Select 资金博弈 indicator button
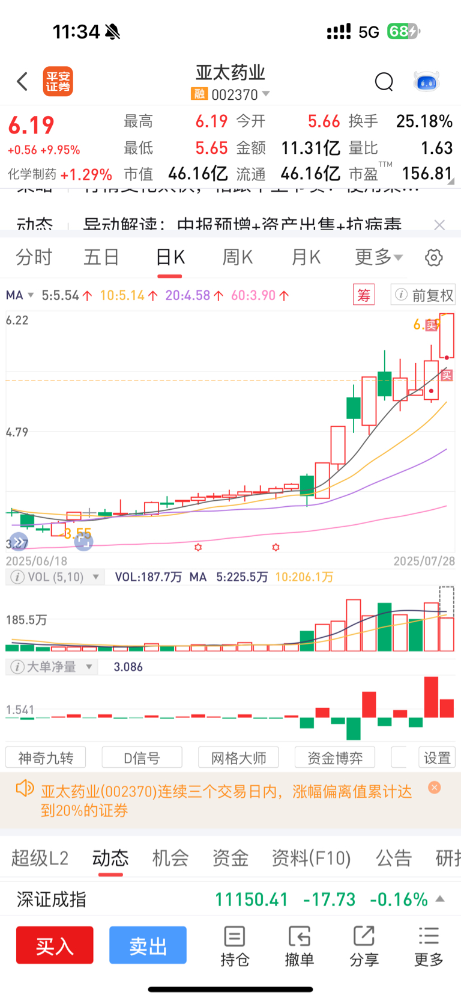This screenshot has width=461, height=1001. (x=335, y=758)
